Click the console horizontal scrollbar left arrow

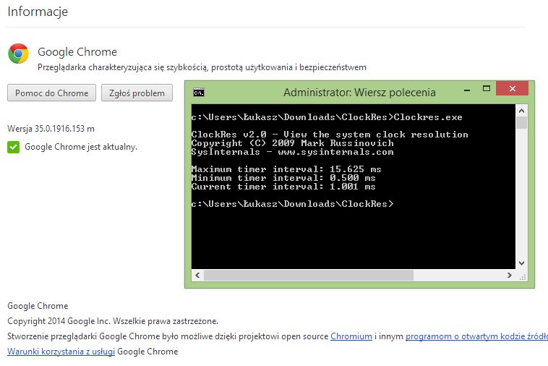tap(197, 275)
